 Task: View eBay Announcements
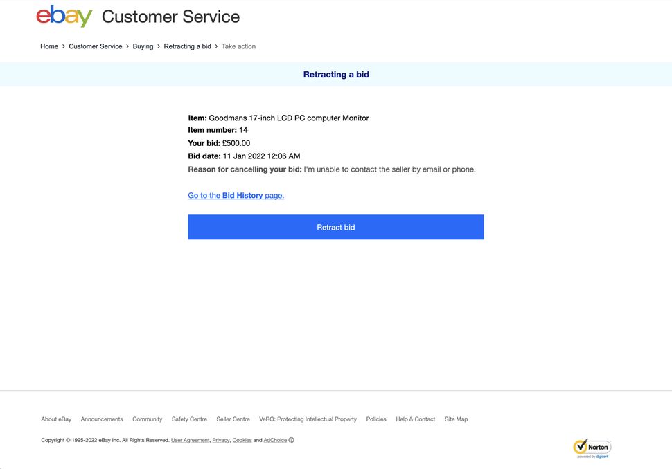coord(102,419)
